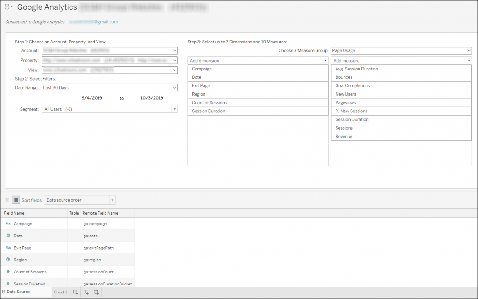
Task: Select the list metadata view icon
Action: [x=16, y=200]
